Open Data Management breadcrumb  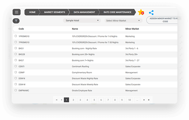tap(84, 12)
